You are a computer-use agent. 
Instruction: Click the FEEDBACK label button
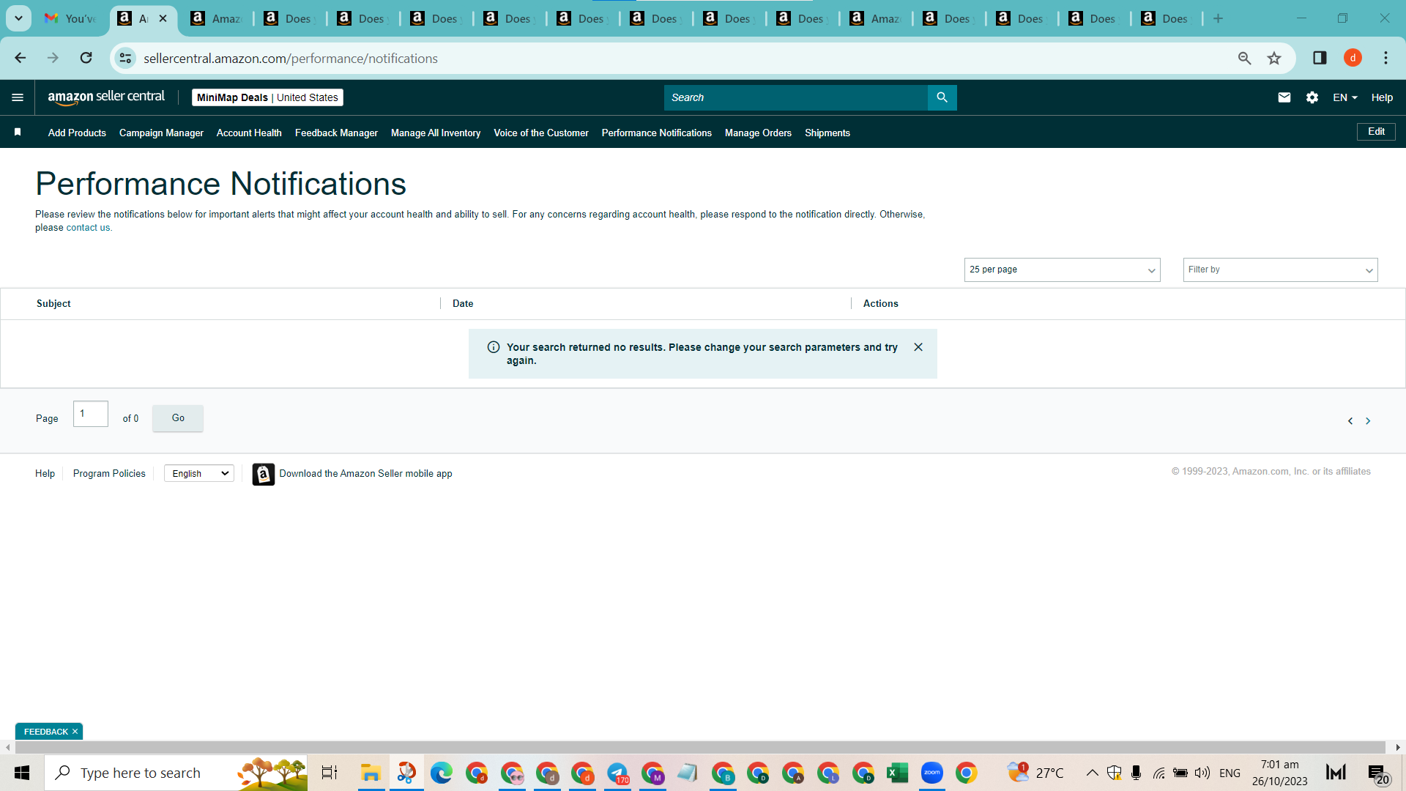click(45, 732)
